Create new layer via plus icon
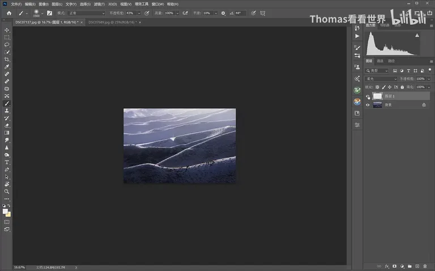435x271 pixels. coord(417,266)
